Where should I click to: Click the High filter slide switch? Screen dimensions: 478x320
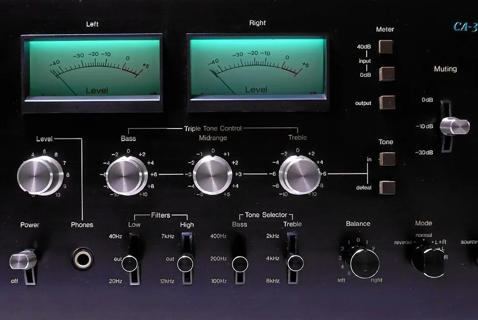(185, 264)
